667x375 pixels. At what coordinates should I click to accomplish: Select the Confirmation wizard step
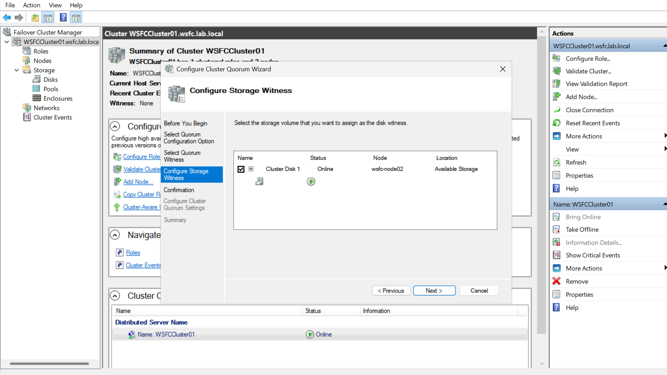pyautogui.click(x=179, y=190)
